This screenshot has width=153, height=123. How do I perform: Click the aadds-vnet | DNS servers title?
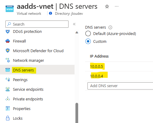[x=57, y=7]
